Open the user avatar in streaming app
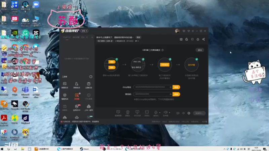 tap(177, 31)
